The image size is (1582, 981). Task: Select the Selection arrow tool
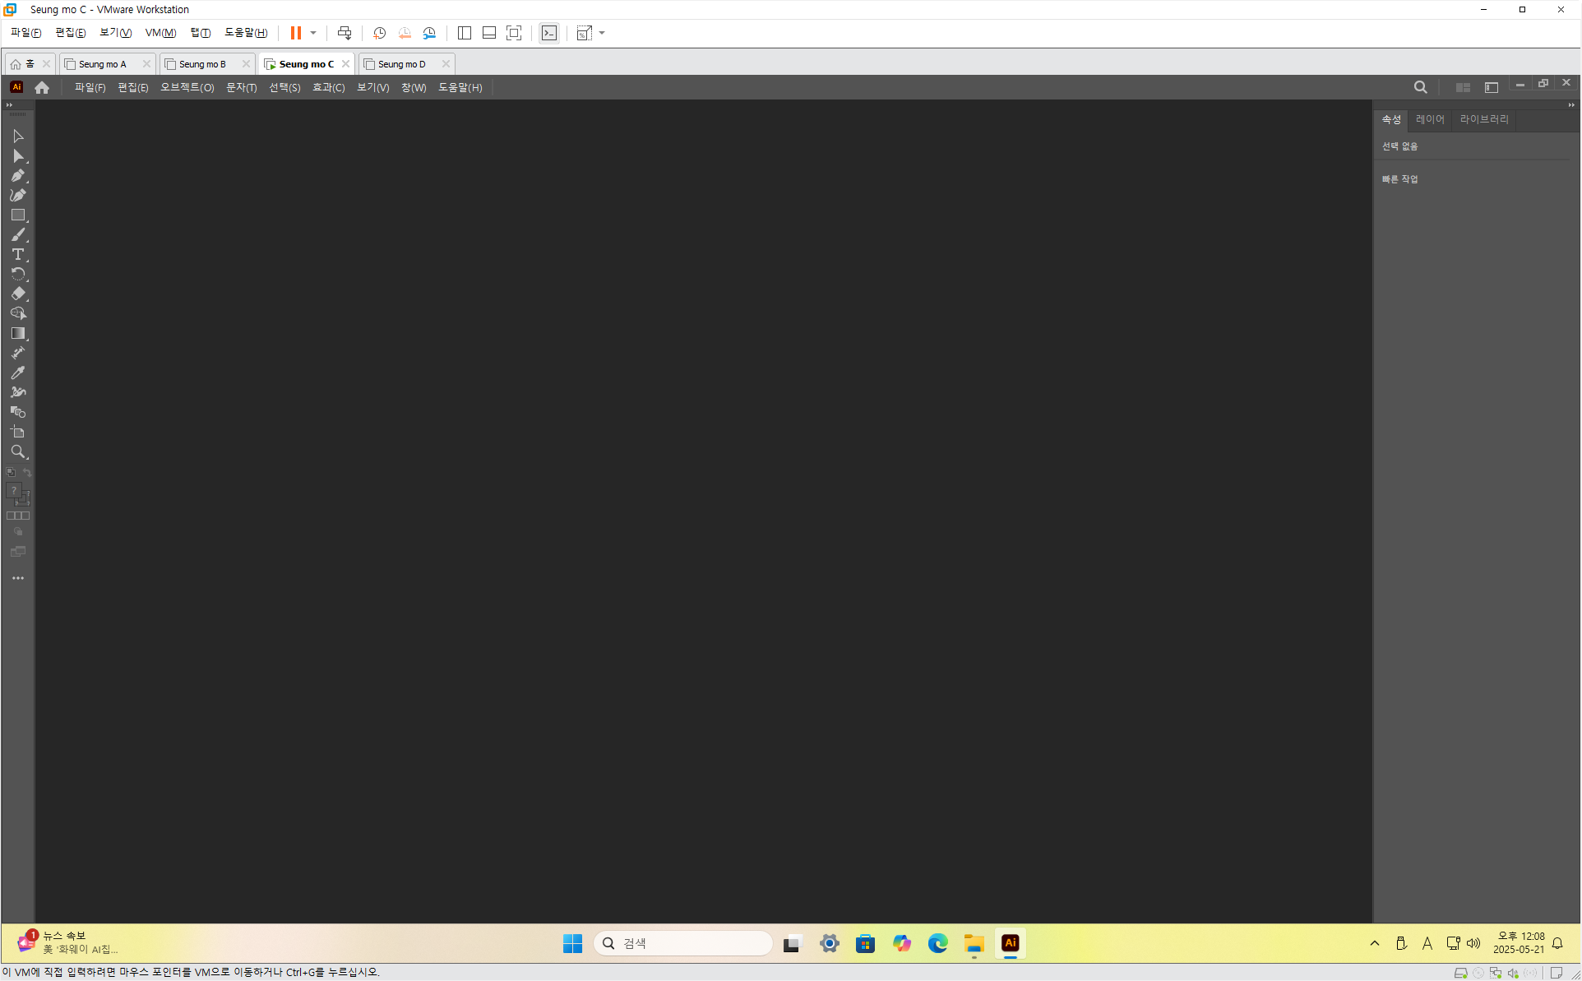pos(17,136)
